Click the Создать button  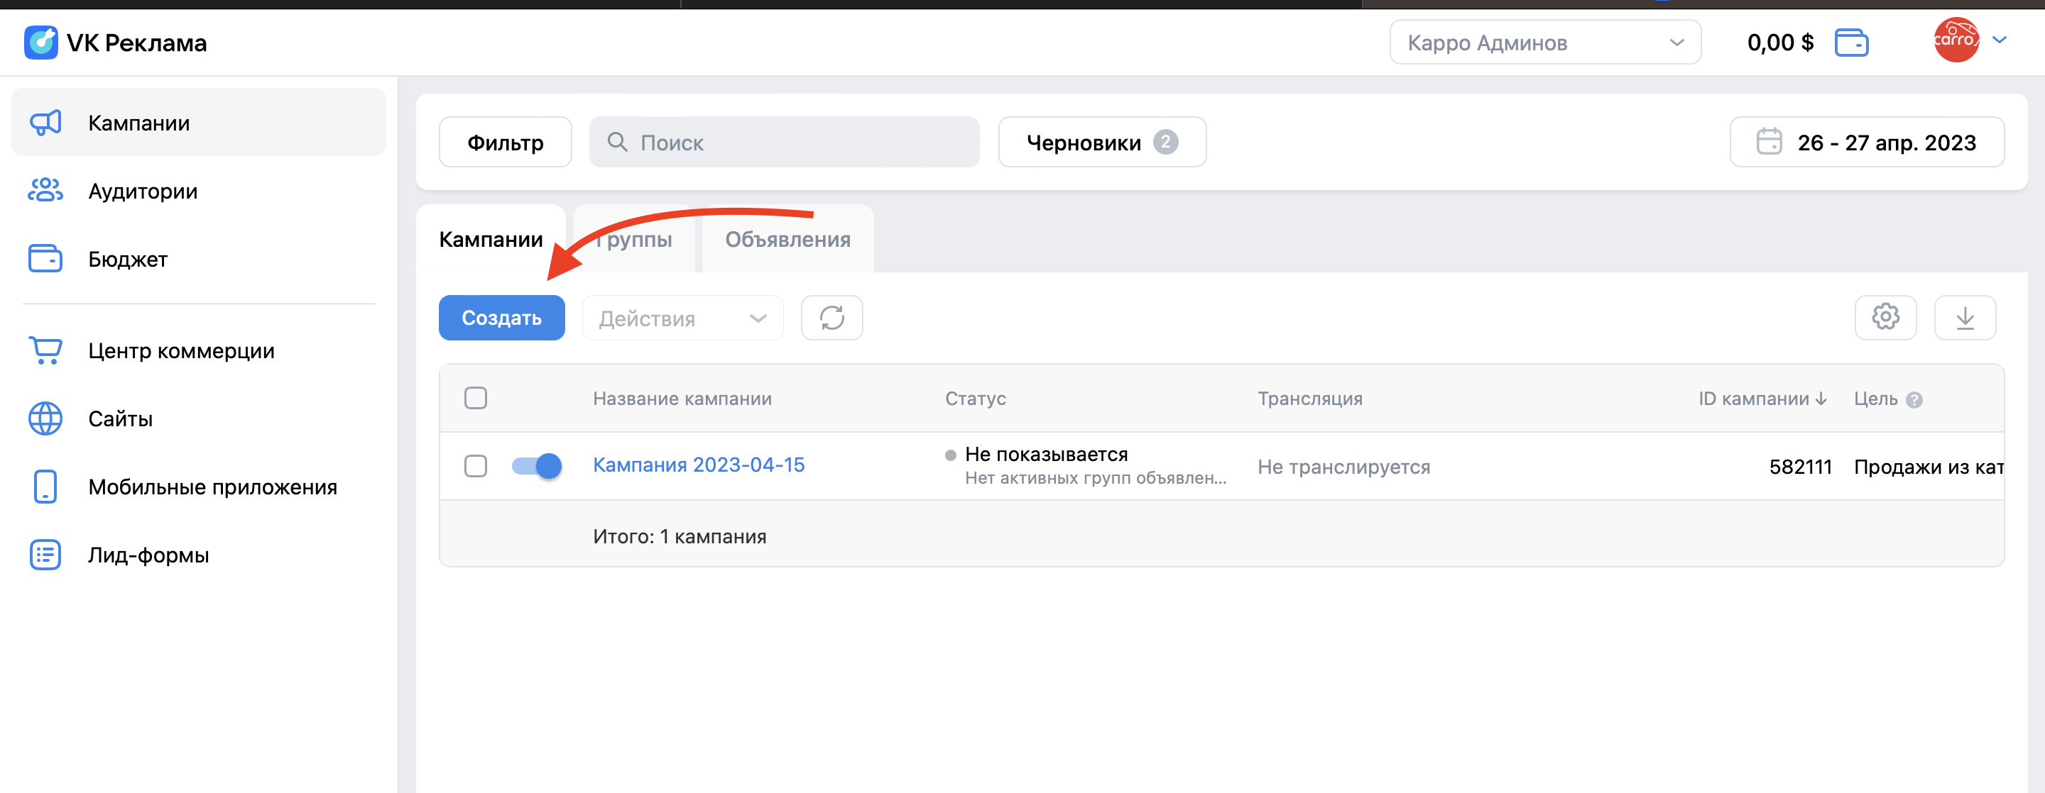(501, 317)
